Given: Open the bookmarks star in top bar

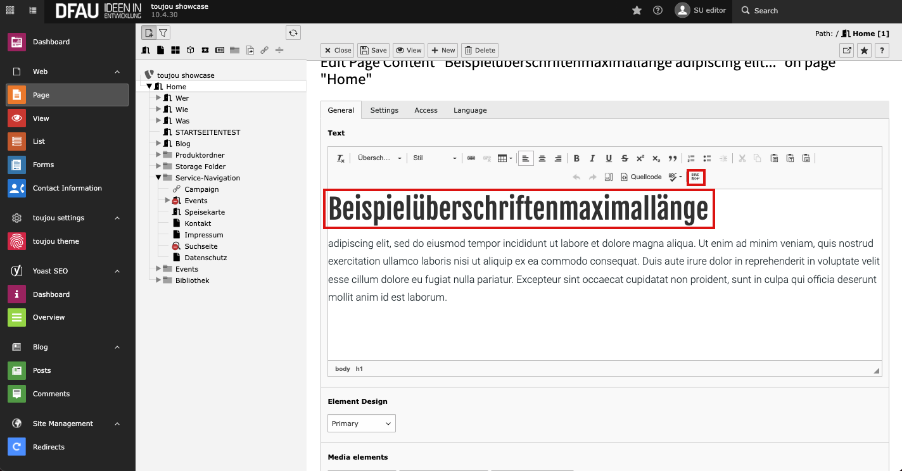Looking at the screenshot, I should pyautogui.click(x=637, y=11).
